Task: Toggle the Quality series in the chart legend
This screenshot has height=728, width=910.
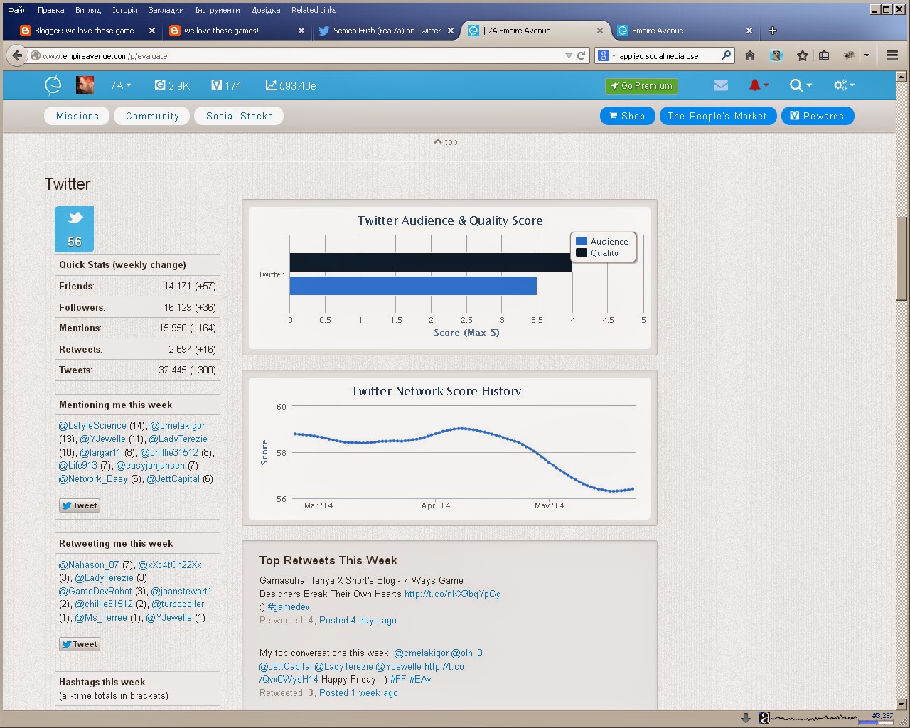Action: click(x=597, y=253)
